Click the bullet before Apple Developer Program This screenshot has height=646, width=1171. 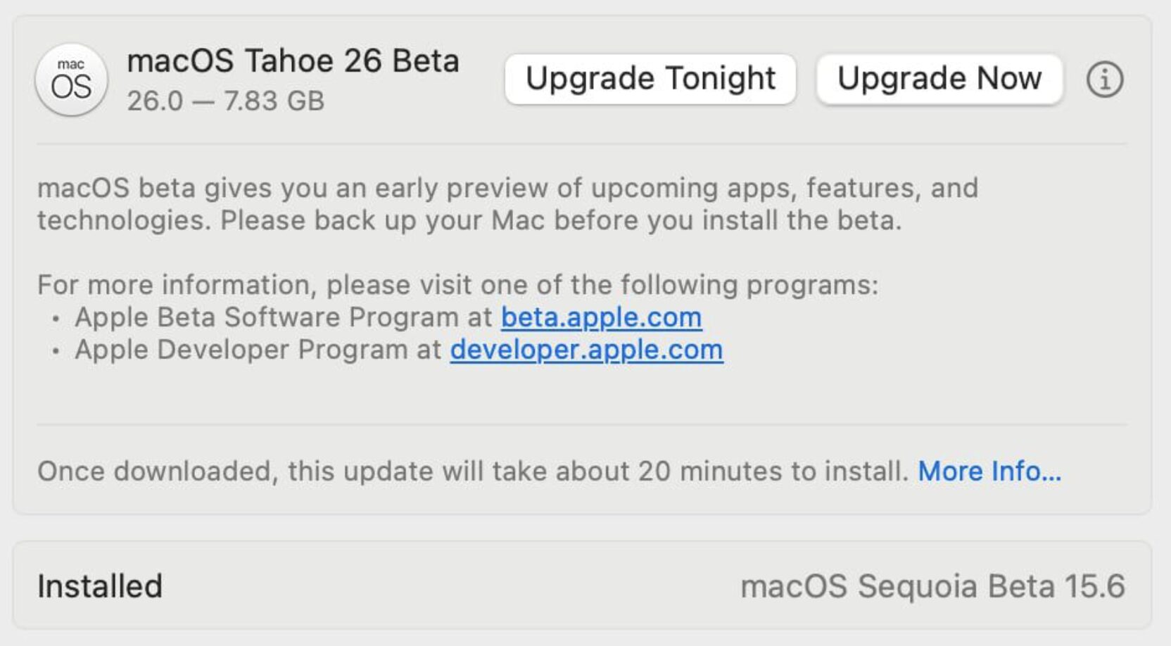point(55,351)
